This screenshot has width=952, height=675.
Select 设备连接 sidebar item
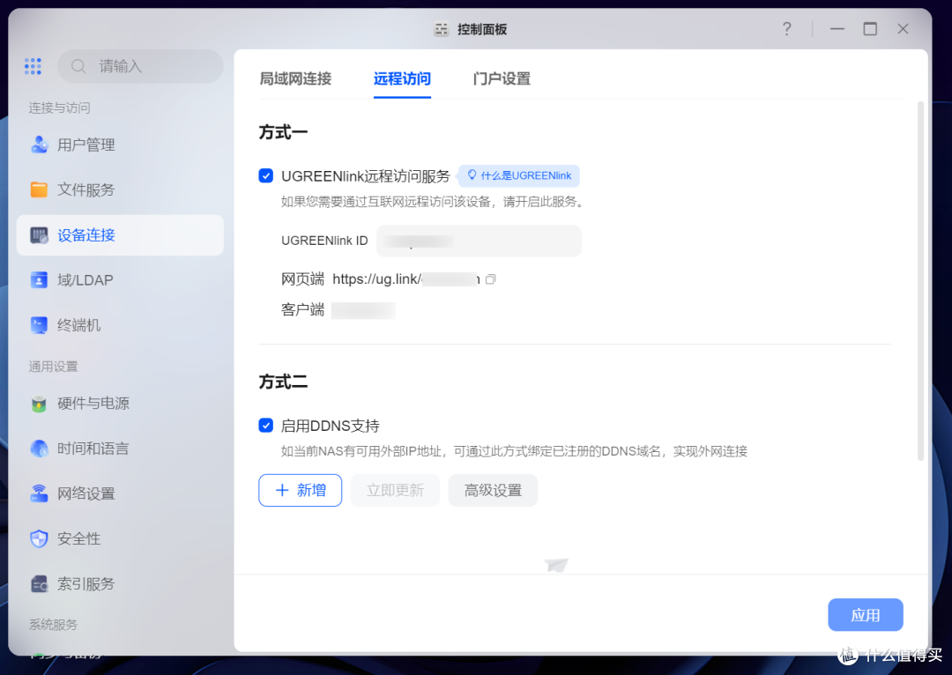120,235
